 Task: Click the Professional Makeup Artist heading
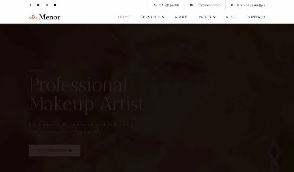(86, 95)
